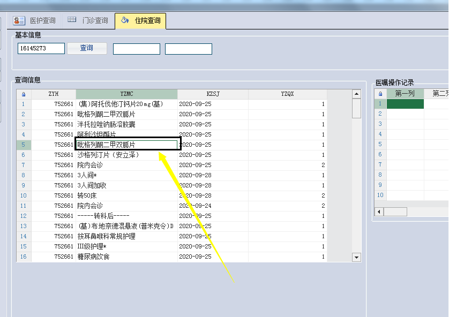The height and width of the screenshot is (317, 449).
Task: Click the YZQX column header
Action: point(287,94)
